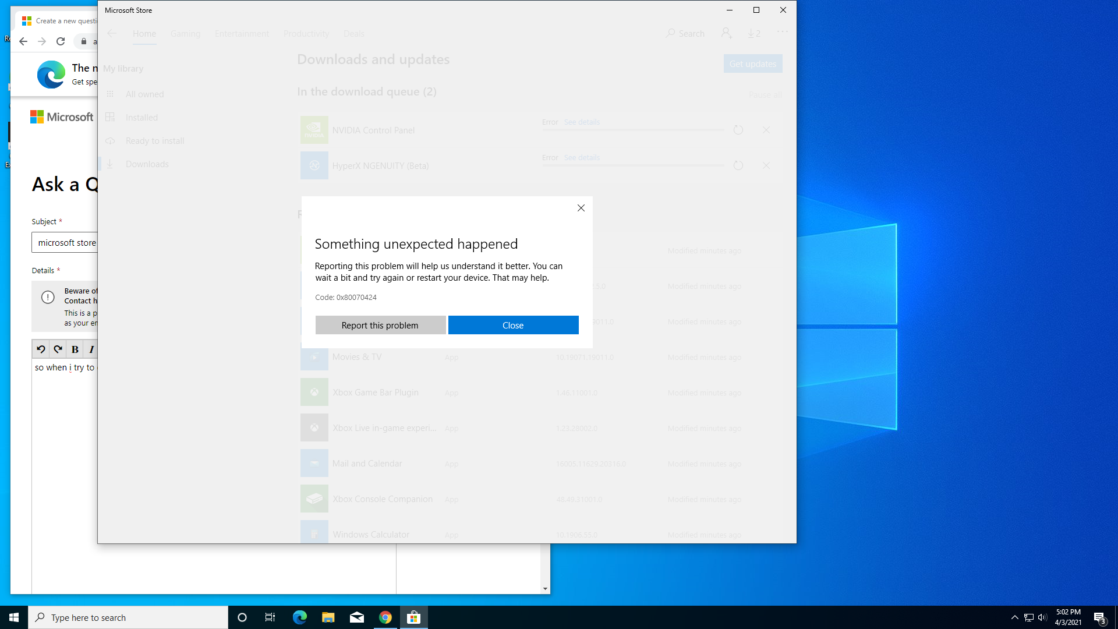Click Mail and Calendar app icon
Image resolution: width=1118 pixels, height=629 pixels.
coord(314,463)
